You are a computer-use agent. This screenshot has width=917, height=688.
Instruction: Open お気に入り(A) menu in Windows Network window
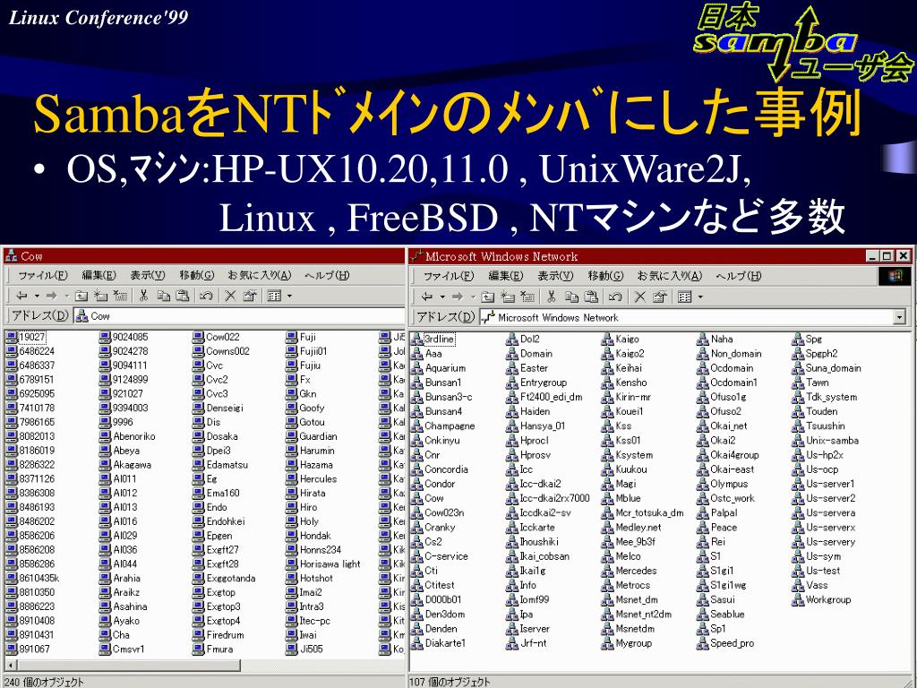point(669,276)
